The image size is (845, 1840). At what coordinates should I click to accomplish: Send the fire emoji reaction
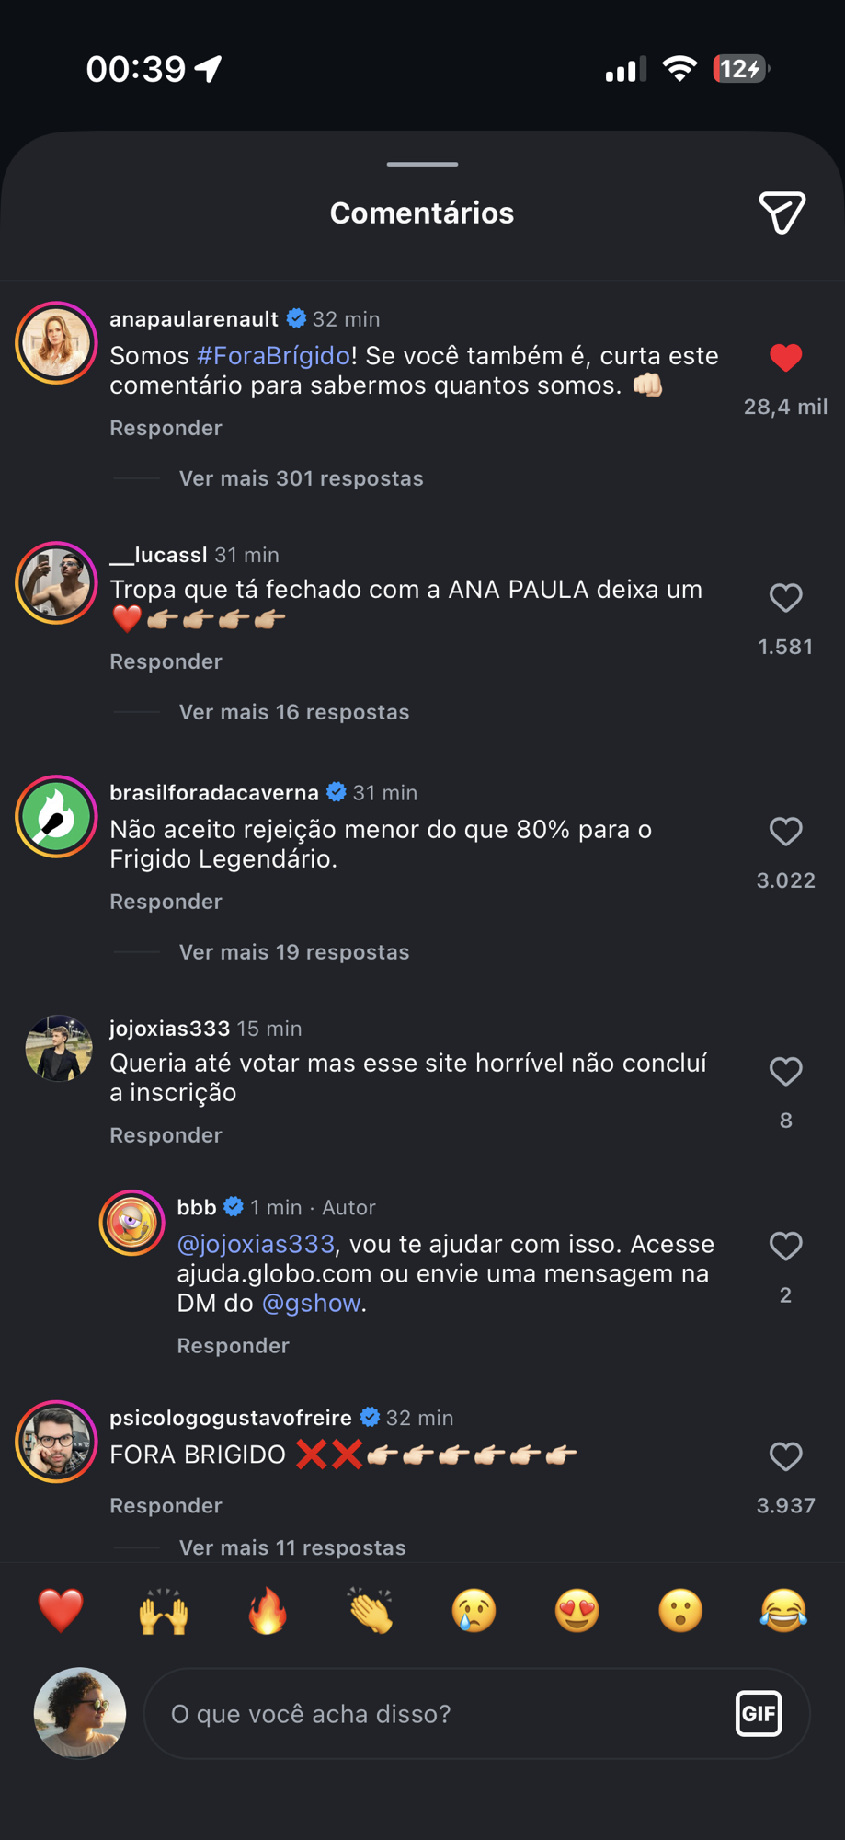(268, 1611)
